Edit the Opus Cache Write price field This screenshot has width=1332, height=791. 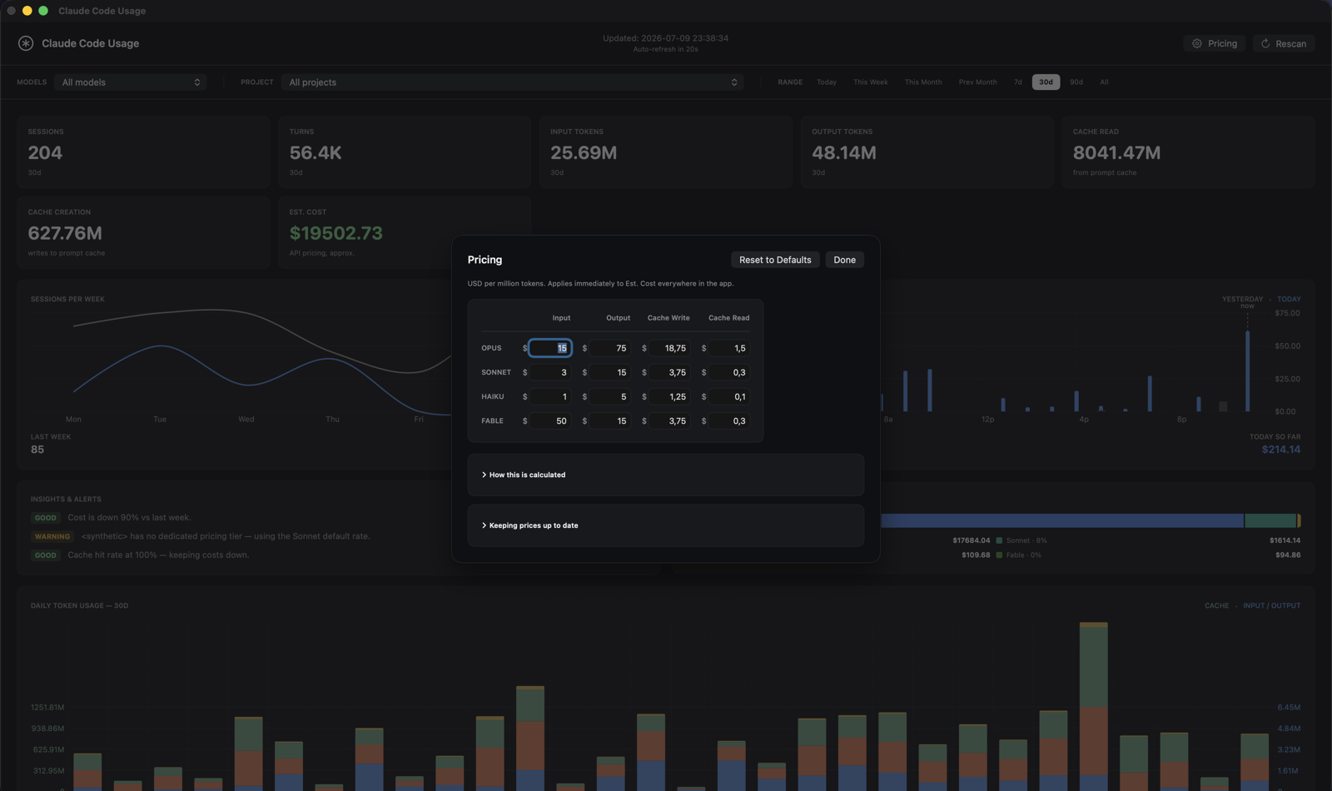point(669,348)
